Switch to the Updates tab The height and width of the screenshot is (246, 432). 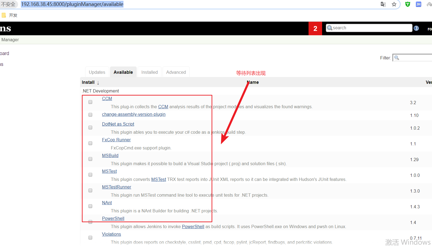[x=97, y=72]
